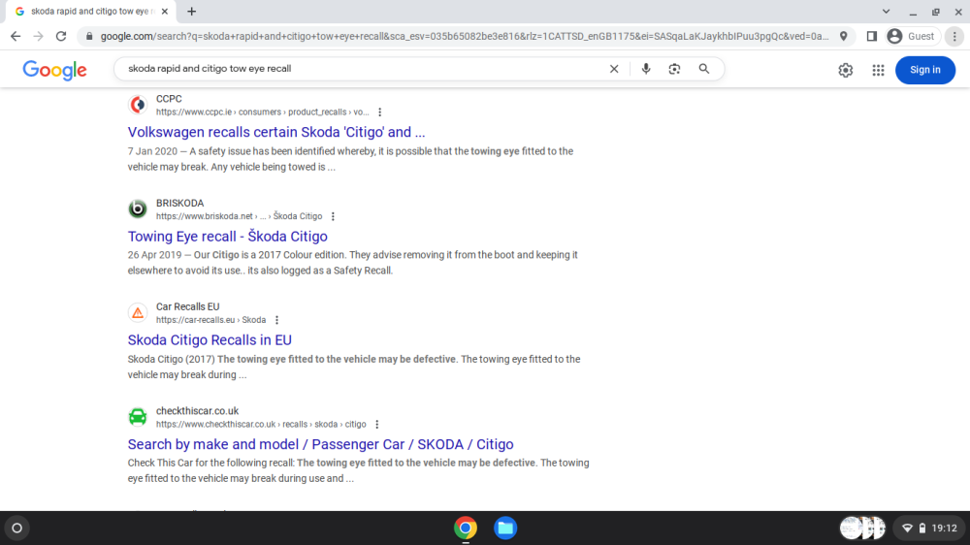Open Guest profile menu
970x545 pixels.
tap(911, 37)
